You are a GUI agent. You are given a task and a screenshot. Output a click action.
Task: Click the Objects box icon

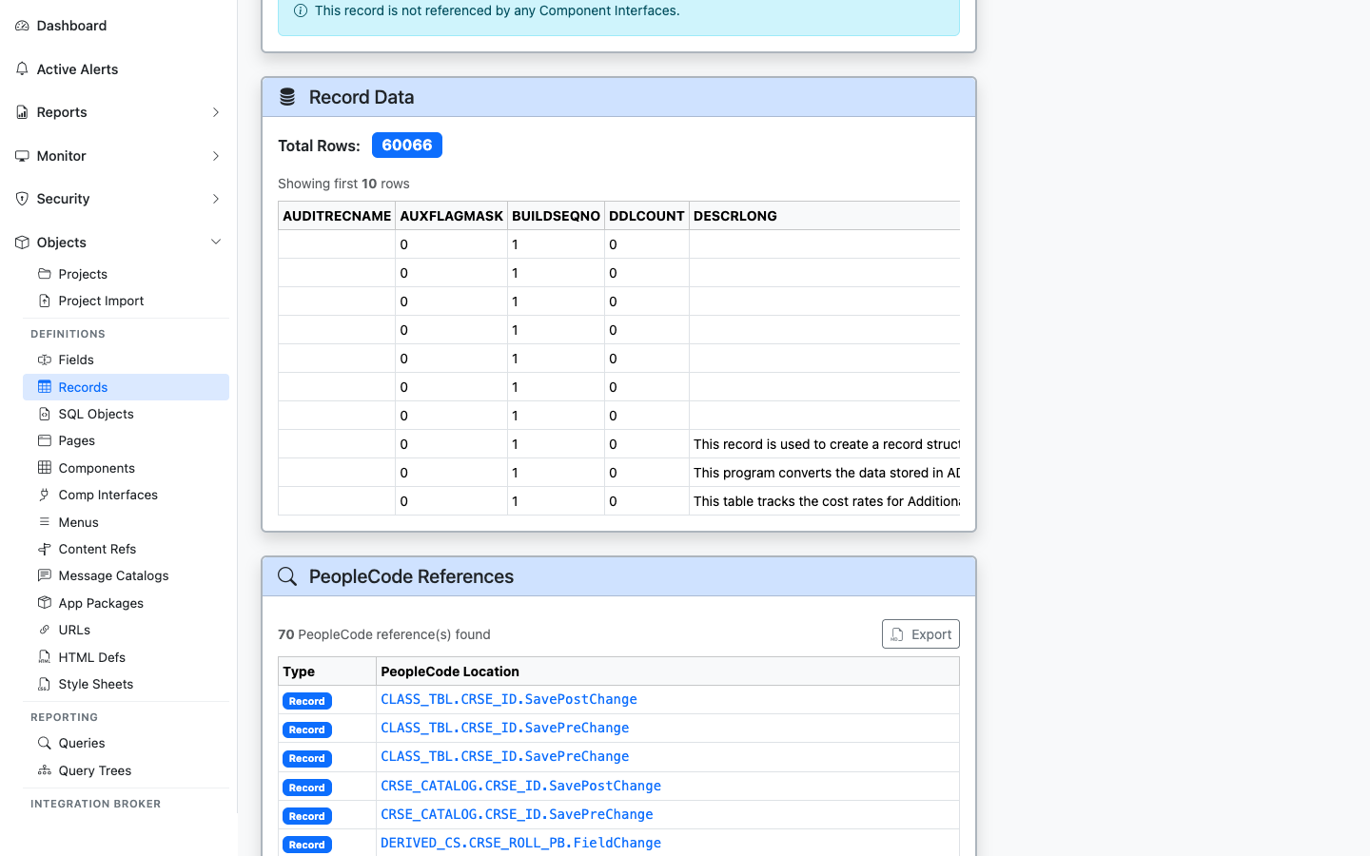[x=22, y=243]
